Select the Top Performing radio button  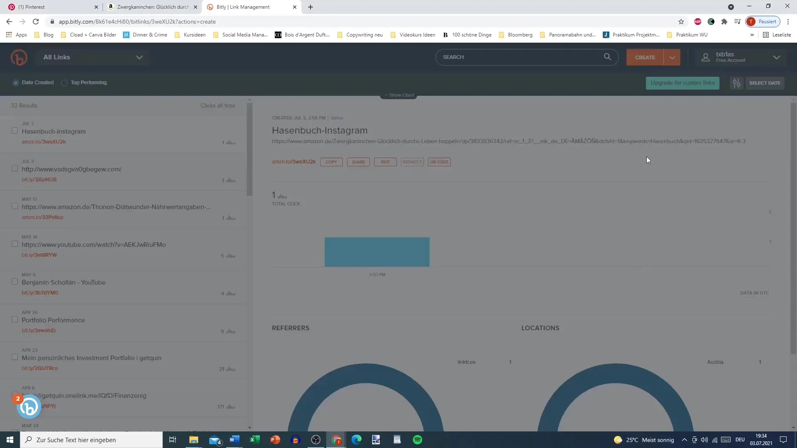point(64,83)
